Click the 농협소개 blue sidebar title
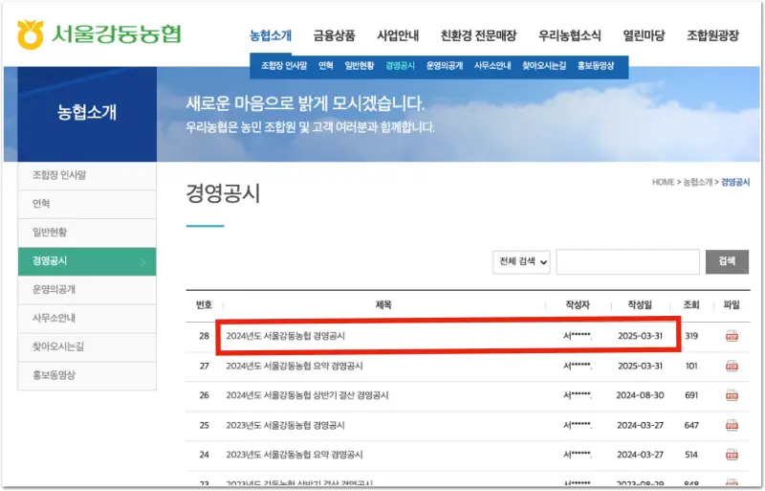Image resolution: width=765 pixels, height=491 pixels. 87,112
